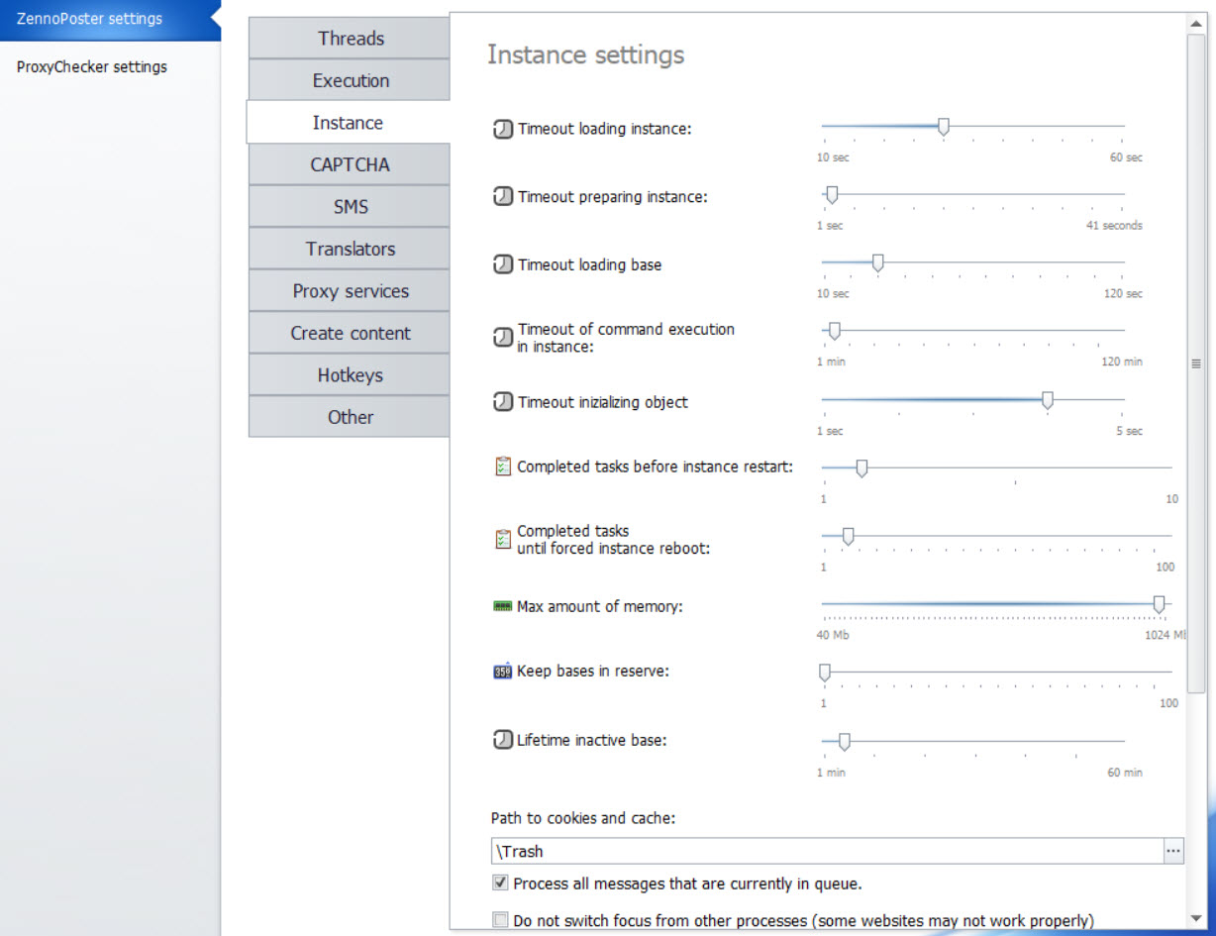Click the Path to cookies and cache field
The image size is (1216, 936).
click(x=827, y=851)
